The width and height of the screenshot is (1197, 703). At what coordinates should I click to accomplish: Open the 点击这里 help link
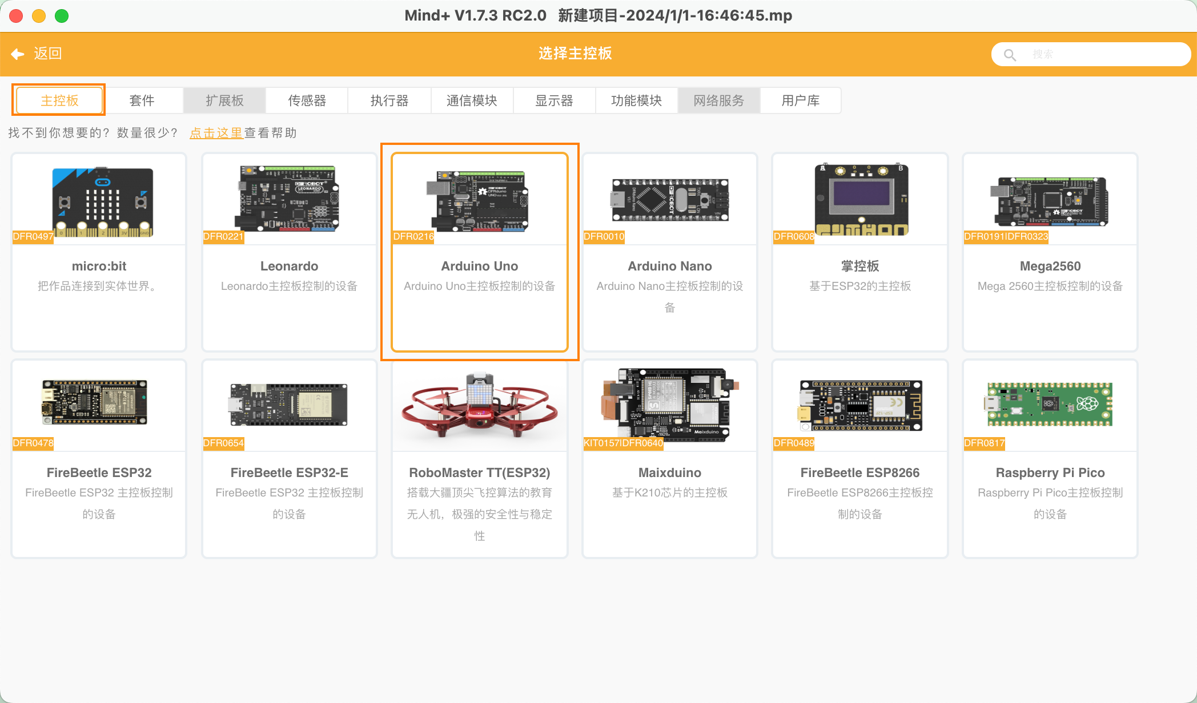pyautogui.click(x=216, y=133)
